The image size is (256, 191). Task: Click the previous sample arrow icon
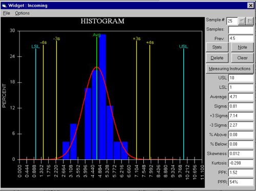click(x=242, y=21)
